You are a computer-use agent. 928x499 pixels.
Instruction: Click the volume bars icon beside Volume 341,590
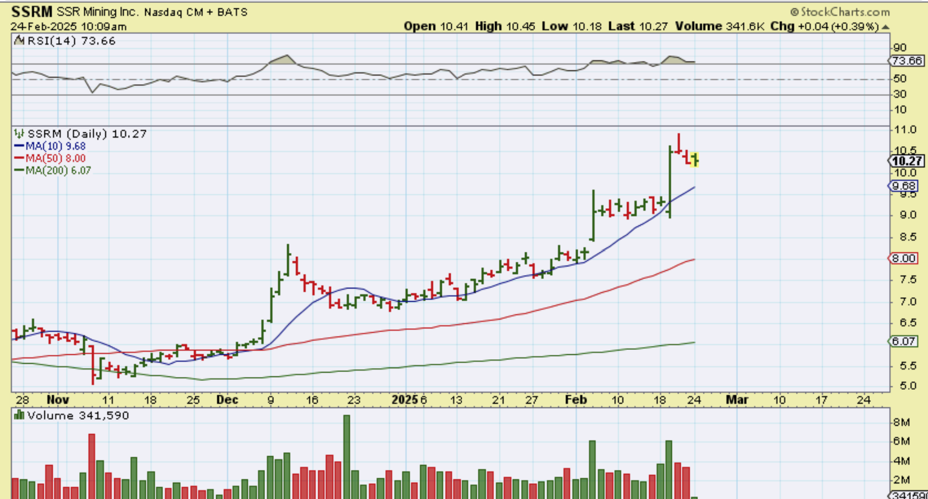(19, 415)
